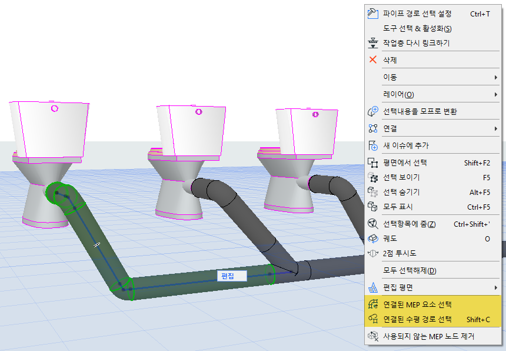
Task: Select 연결된 MEP 요소 선택 text
Action: click(x=417, y=304)
